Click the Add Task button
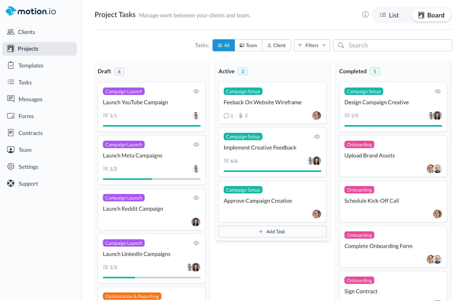This screenshot has width=464, height=301. (x=272, y=232)
